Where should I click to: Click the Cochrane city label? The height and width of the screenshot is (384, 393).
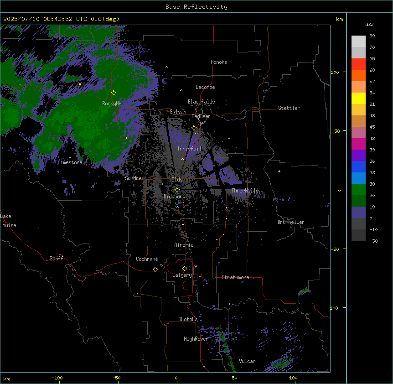click(x=147, y=259)
